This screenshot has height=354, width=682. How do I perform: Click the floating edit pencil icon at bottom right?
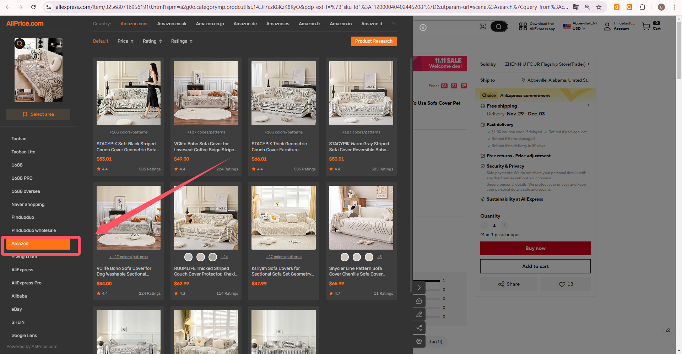coord(668,330)
